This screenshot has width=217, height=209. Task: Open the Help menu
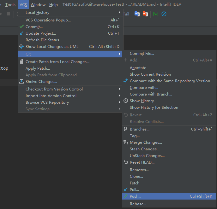pos(53,4)
